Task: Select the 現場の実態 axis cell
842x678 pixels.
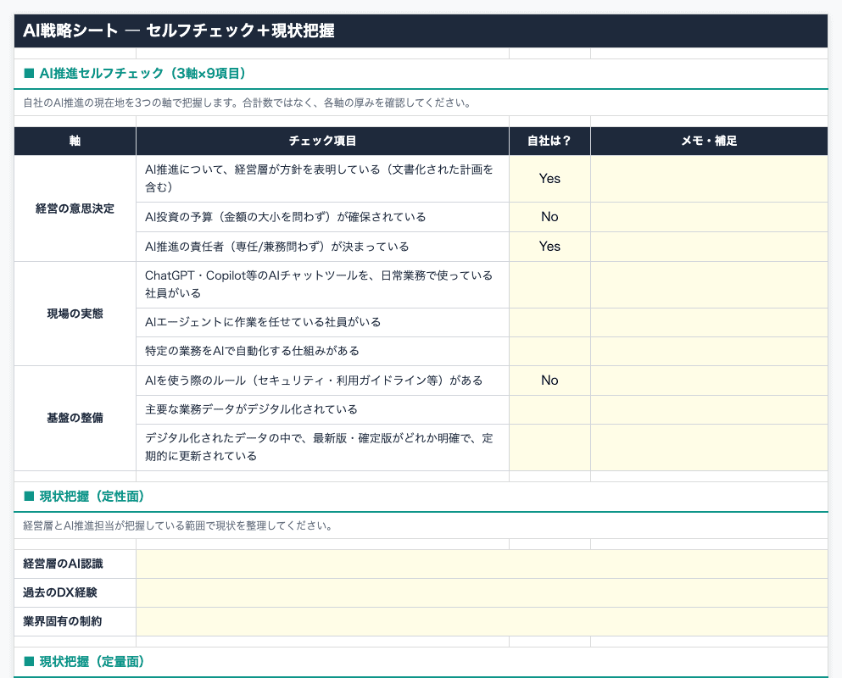Action: (75, 314)
